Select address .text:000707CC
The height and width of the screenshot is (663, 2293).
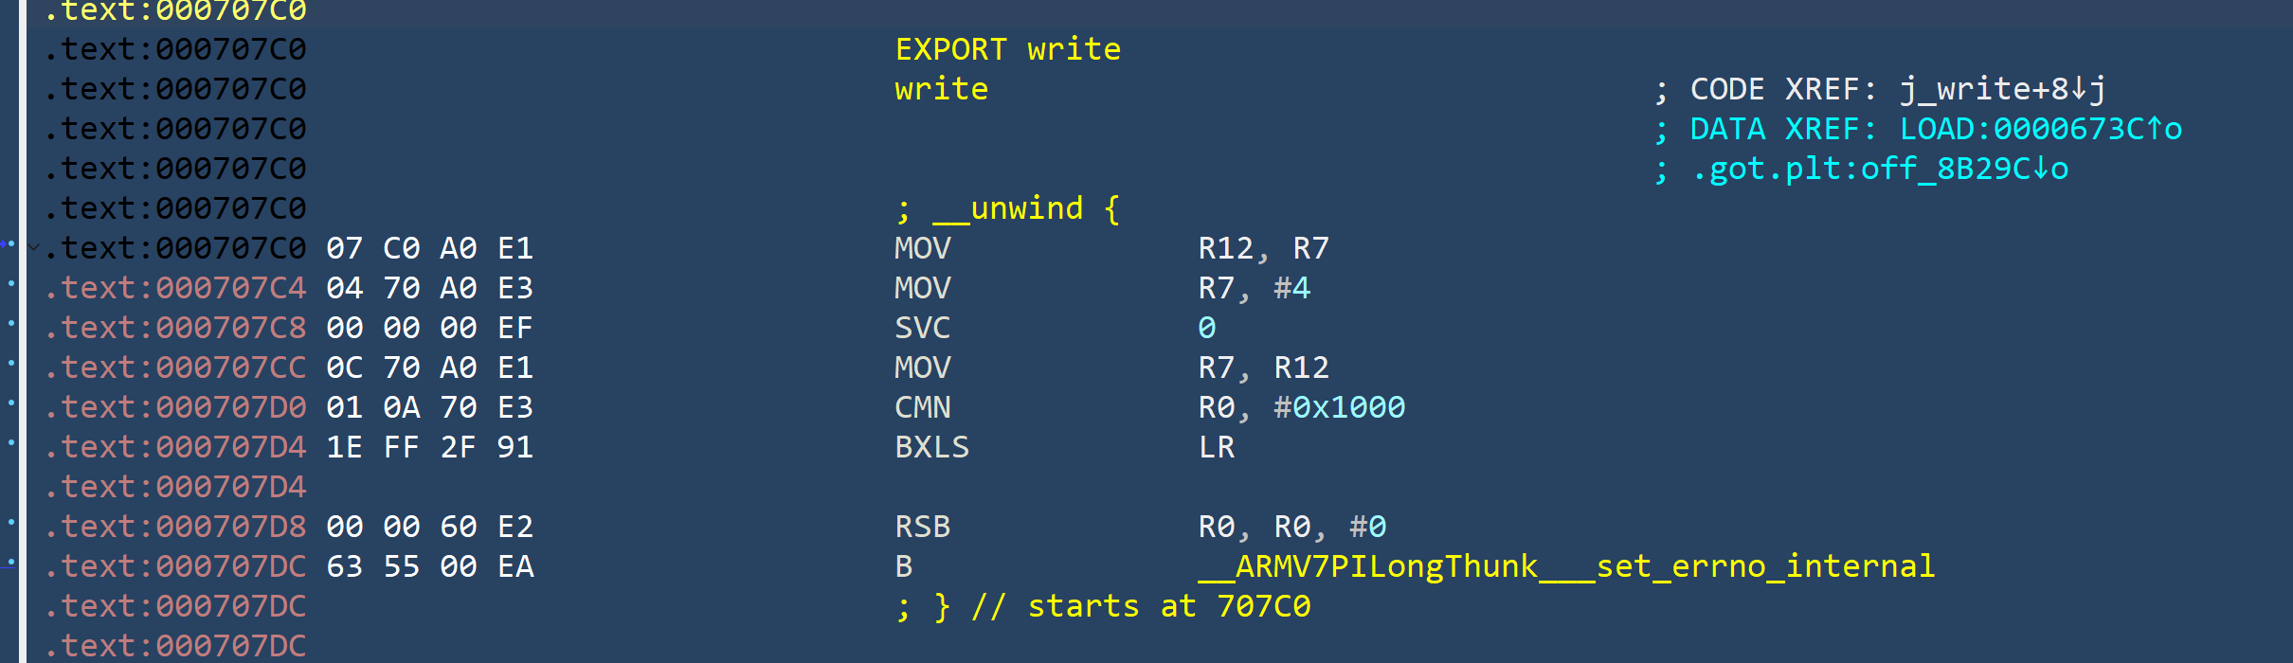174,367
